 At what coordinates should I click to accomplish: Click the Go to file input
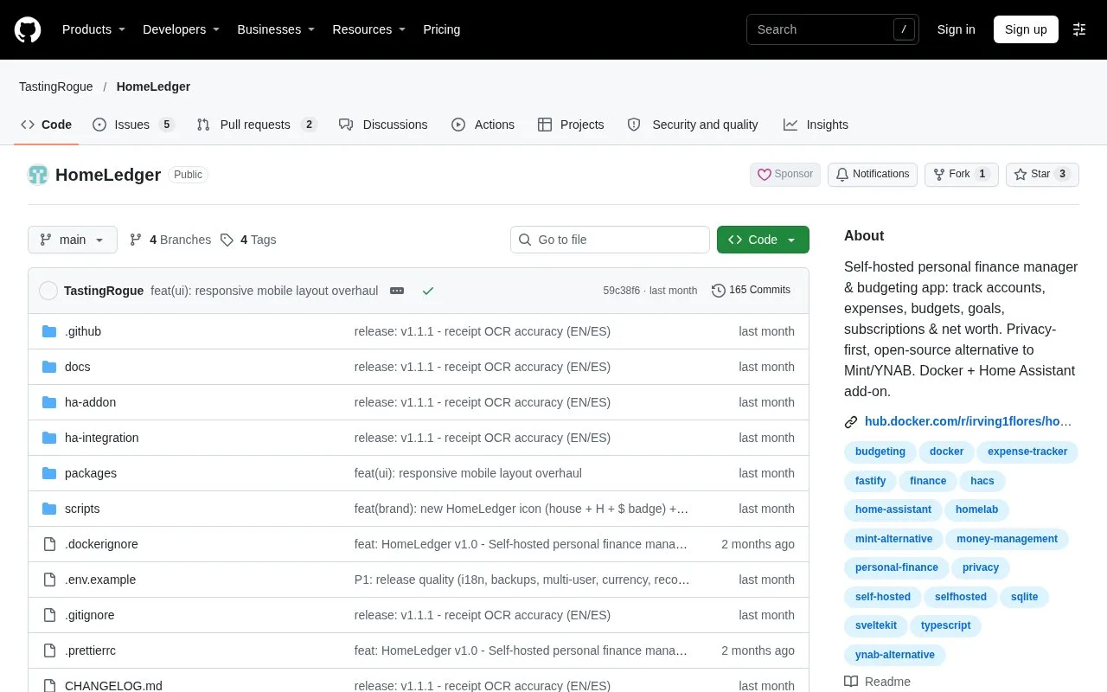coord(610,240)
